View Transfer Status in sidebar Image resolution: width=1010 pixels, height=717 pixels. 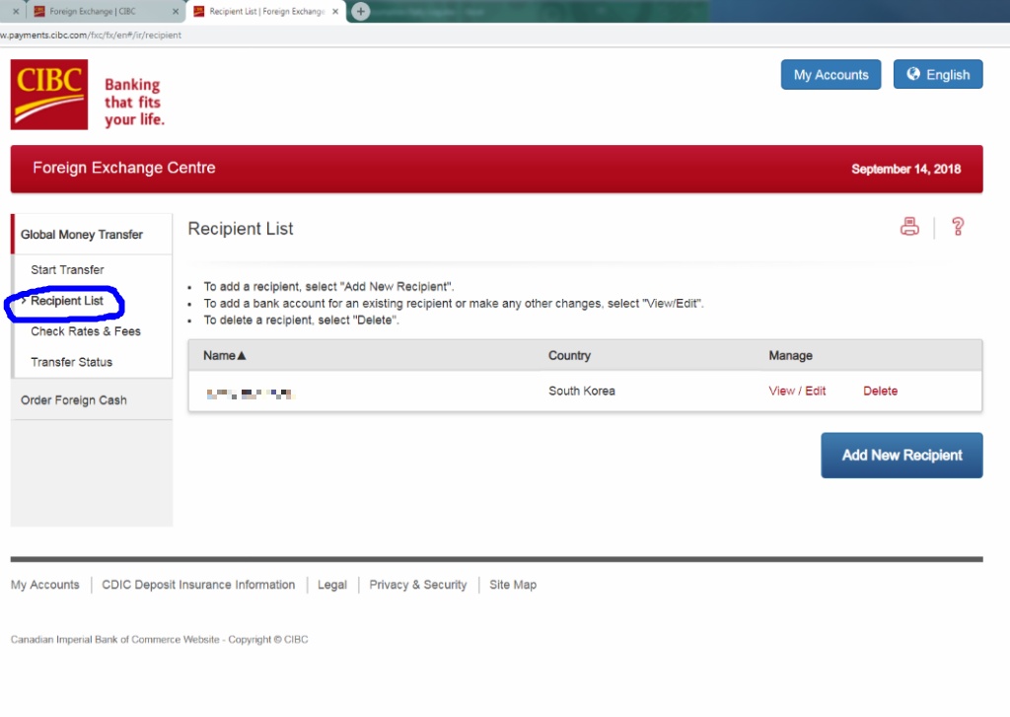[x=71, y=362]
